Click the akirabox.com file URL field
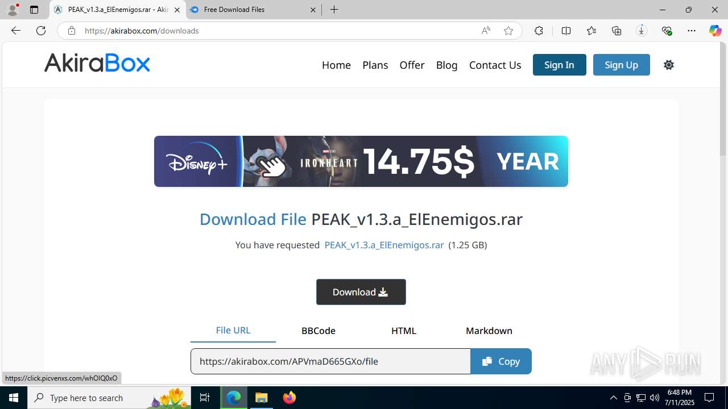Image resolution: width=728 pixels, height=409 pixels. [x=330, y=361]
